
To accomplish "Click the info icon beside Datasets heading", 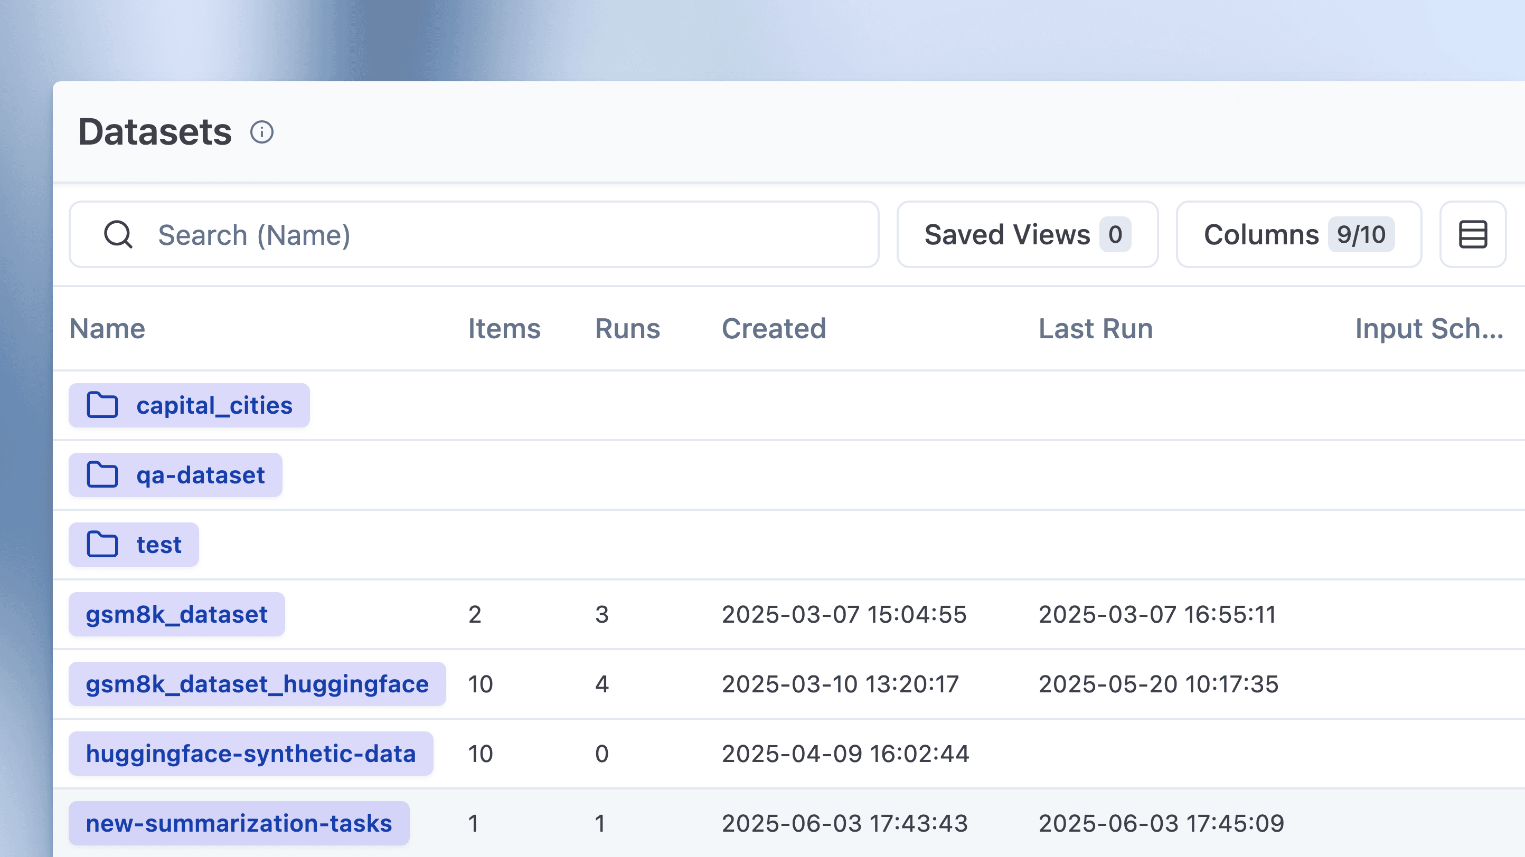I will 262,132.
